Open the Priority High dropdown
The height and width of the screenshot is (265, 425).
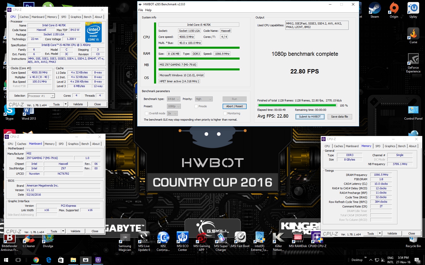click(x=204, y=99)
